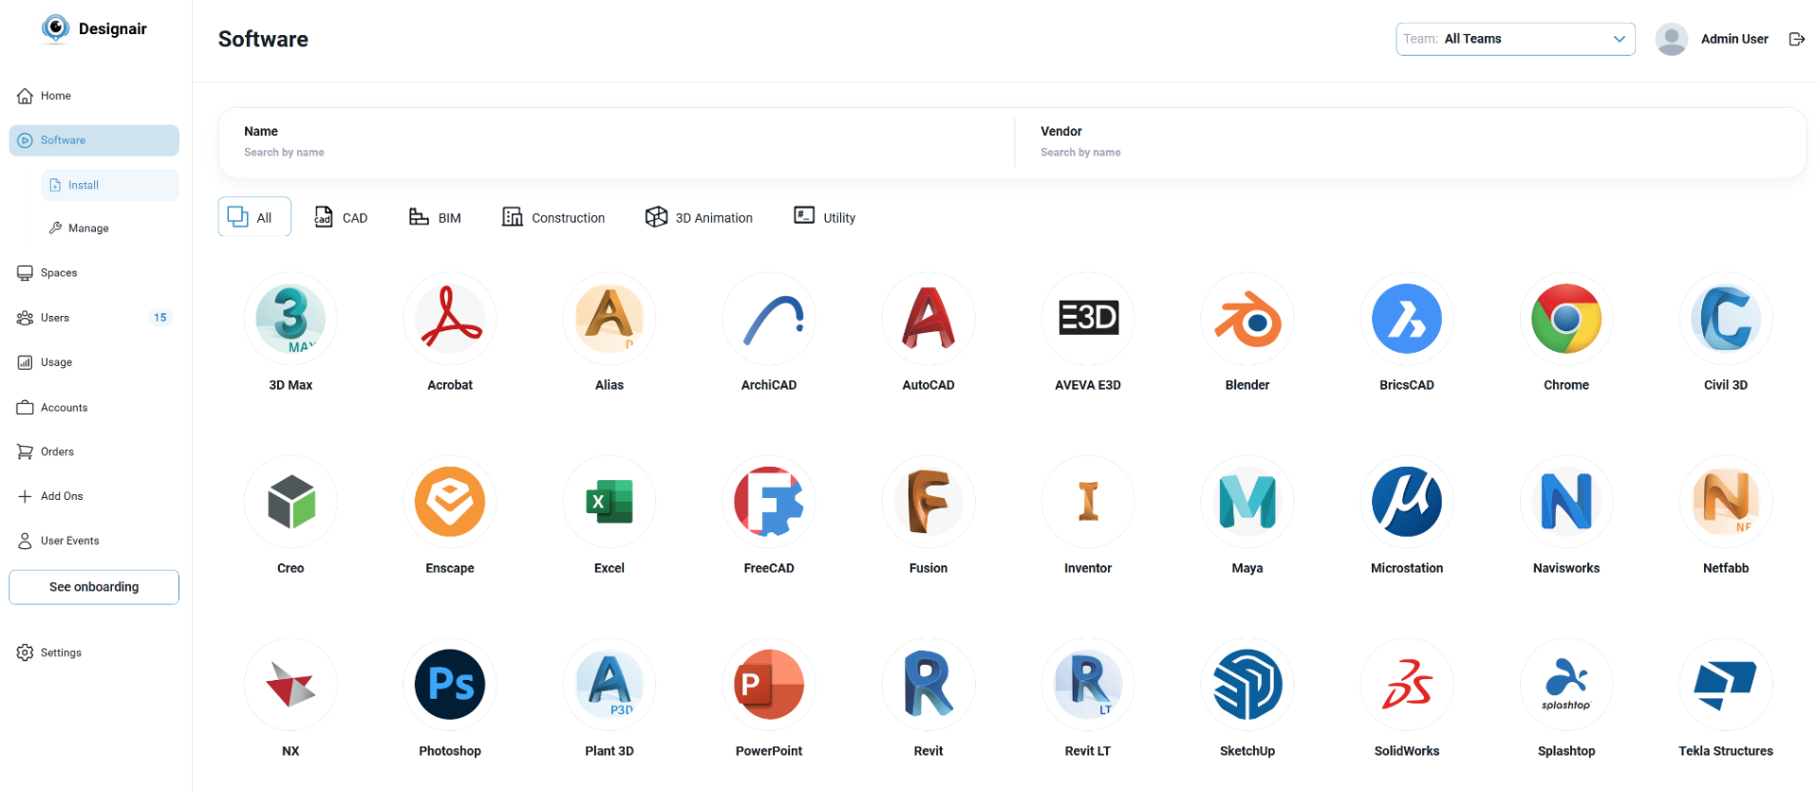Click the AVEVA E3D icon
Image resolution: width=1818 pixels, height=792 pixels.
(1088, 319)
